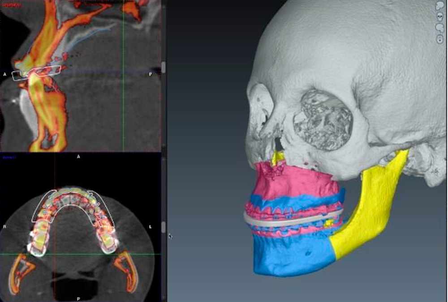Select the frontal skull view preset icon

(x=439, y=17)
